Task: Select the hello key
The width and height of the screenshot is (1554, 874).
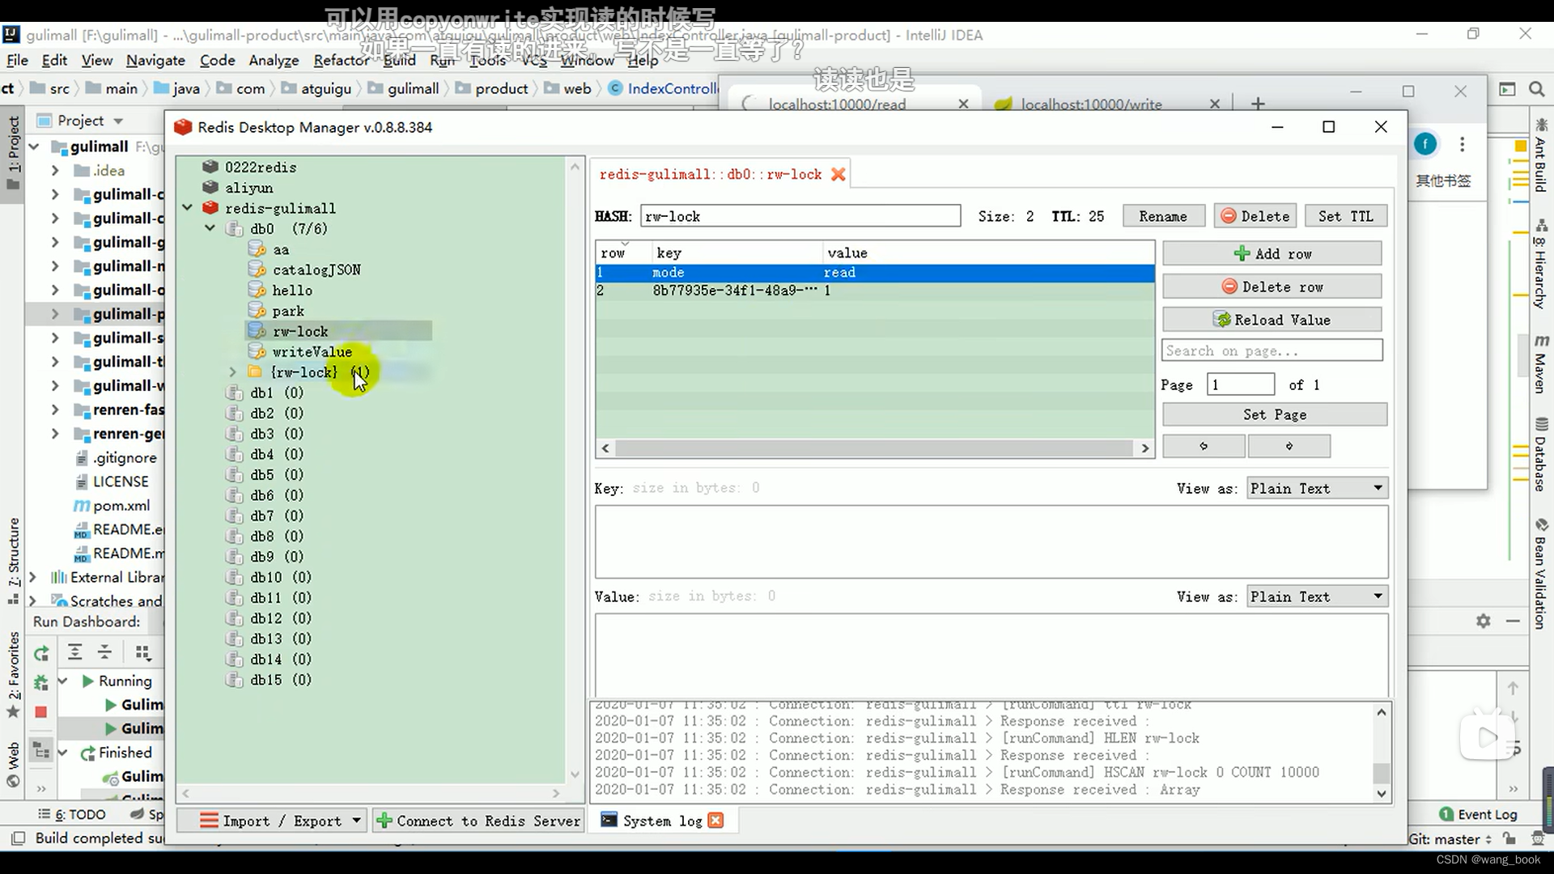Action: [291, 291]
